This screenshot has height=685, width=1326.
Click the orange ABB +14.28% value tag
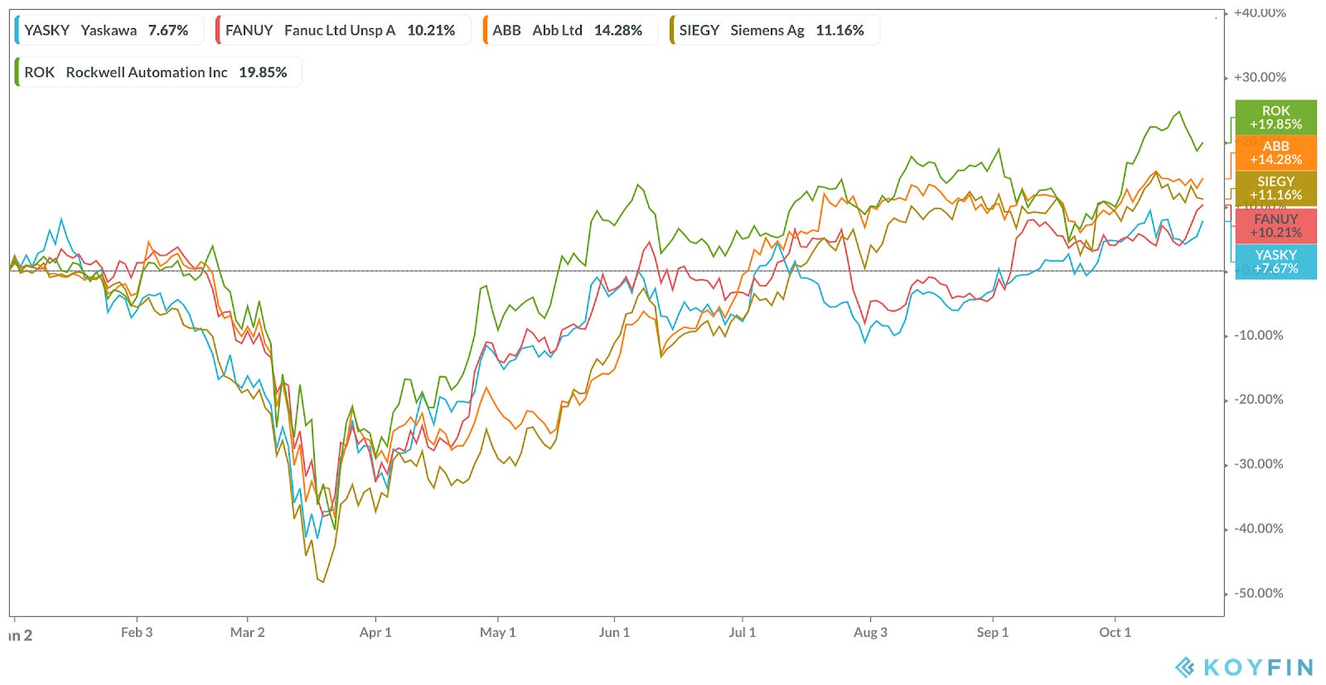[1275, 153]
